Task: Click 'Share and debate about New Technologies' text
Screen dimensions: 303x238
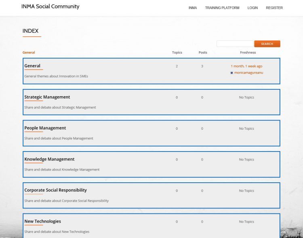Action: 57,232
